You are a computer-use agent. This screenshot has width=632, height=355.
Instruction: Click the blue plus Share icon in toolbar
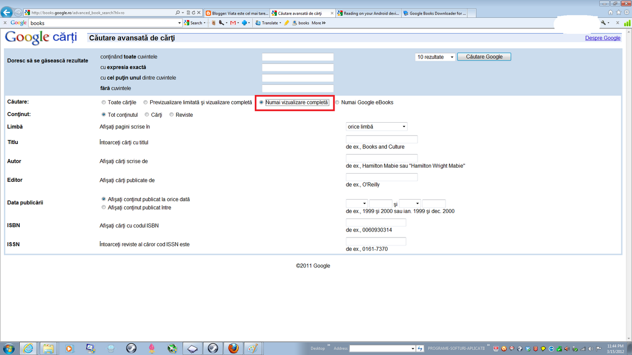tap(245, 23)
